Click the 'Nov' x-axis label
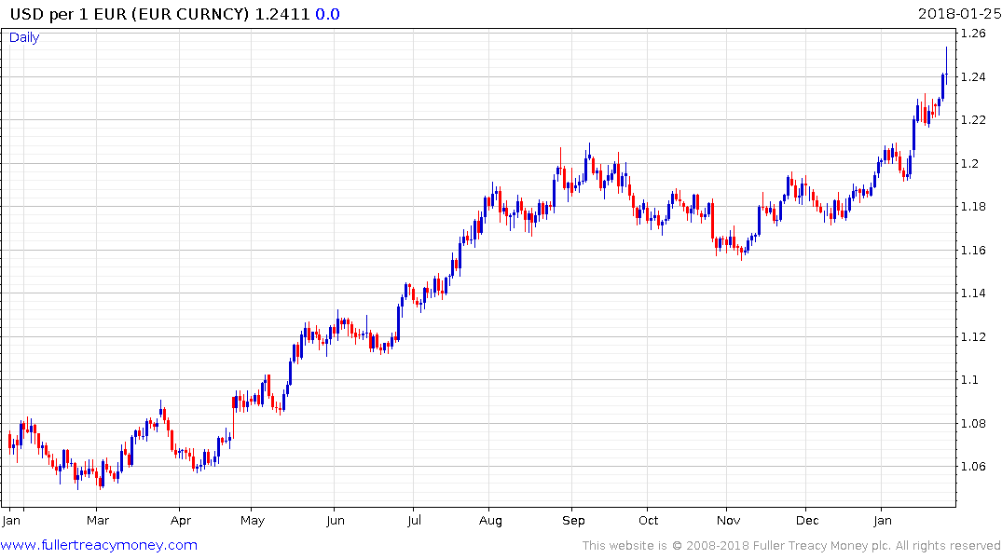 pyautogui.click(x=729, y=521)
